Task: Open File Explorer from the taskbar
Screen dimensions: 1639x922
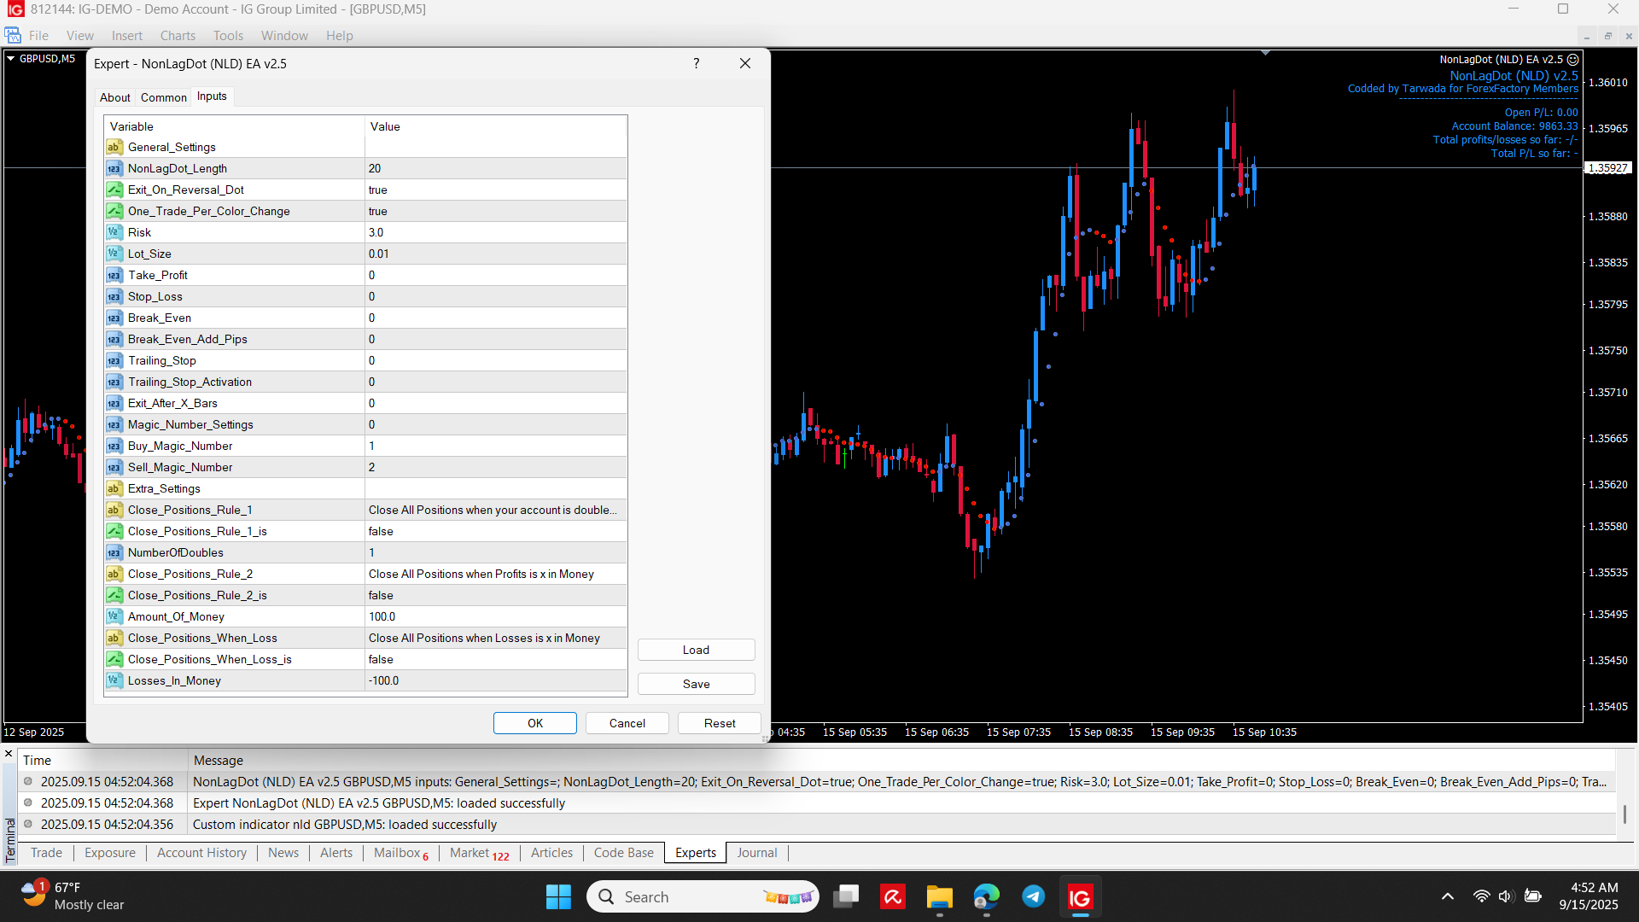Action: [x=939, y=897]
